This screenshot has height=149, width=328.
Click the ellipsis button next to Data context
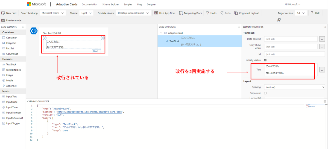click(322, 39)
